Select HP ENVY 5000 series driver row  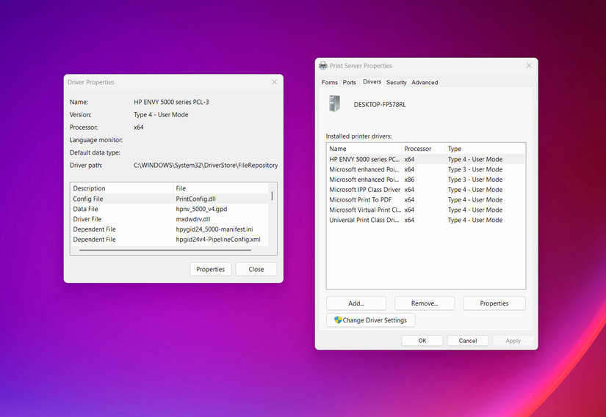[425, 159]
